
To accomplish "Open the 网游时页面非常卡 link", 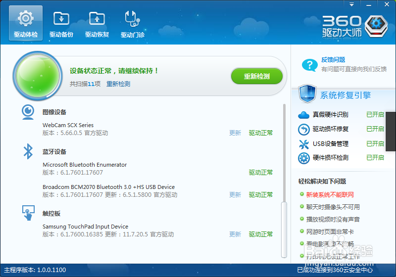I will (x=330, y=232).
